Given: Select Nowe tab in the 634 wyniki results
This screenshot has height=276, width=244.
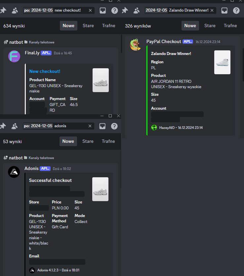Looking at the screenshot, I should (x=68, y=26).
